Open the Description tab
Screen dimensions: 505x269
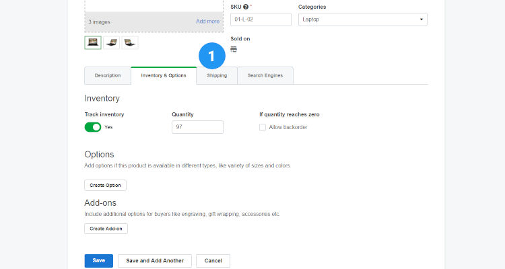108,75
